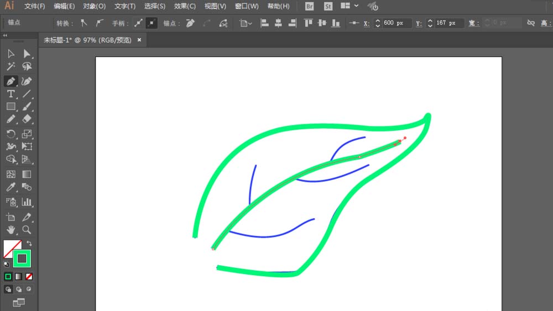
Task: Open the 视图(V) menu
Action: click(215, 6)
